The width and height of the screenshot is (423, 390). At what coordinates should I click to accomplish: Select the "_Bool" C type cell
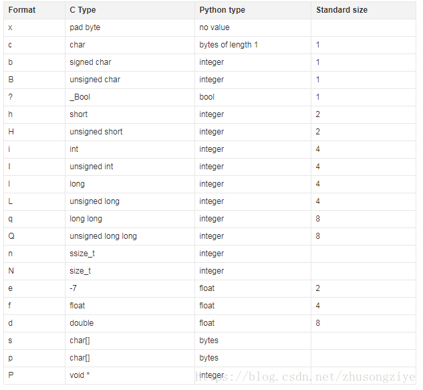pos(80,97)
